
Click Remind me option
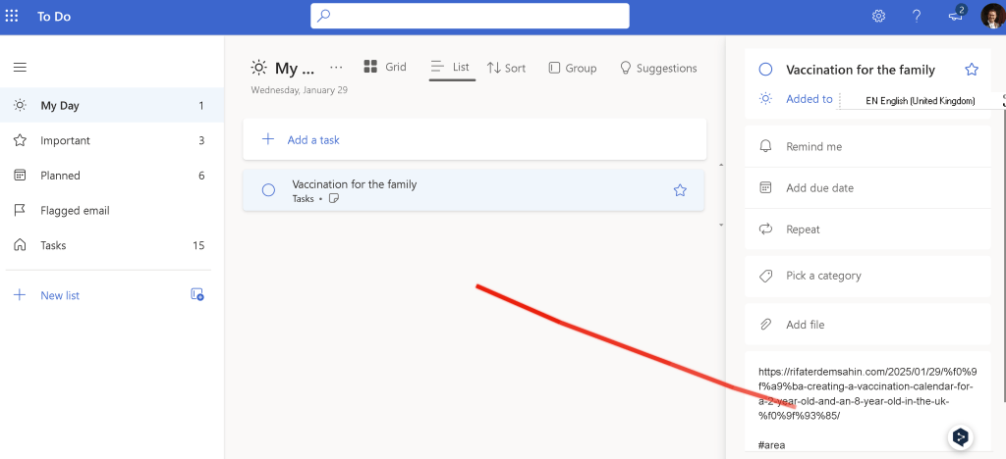pos(867,146)
